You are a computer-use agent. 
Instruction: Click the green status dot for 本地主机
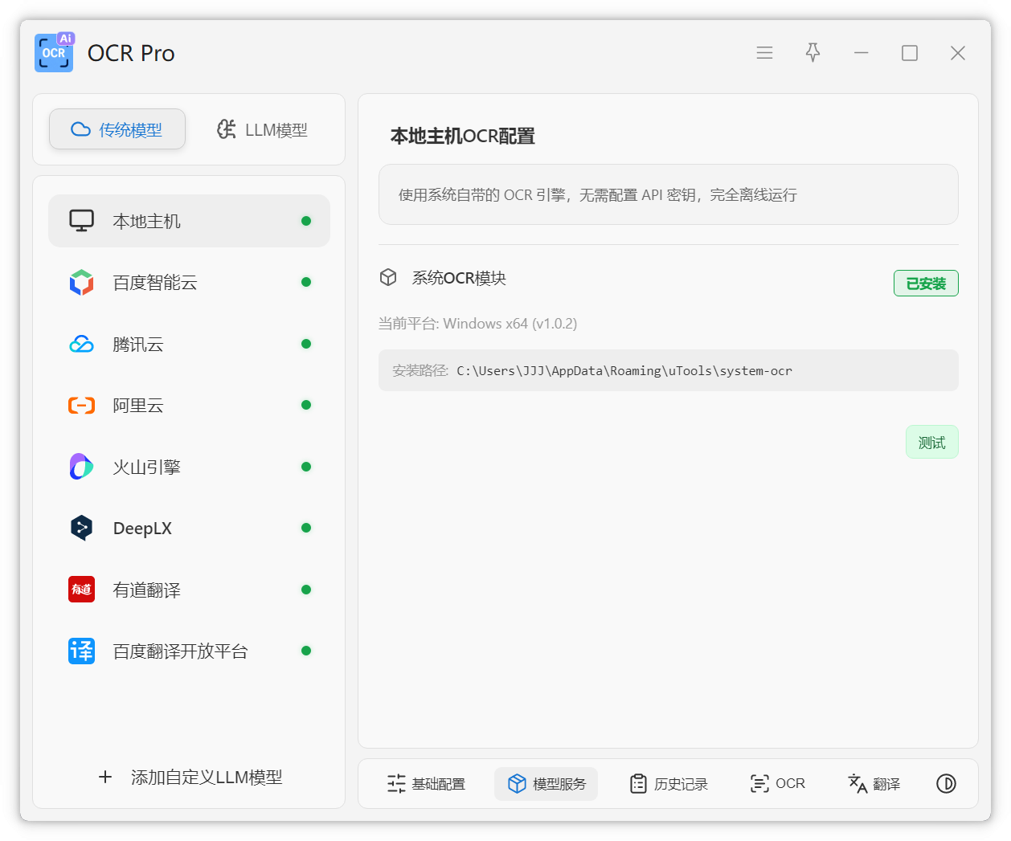306,221
